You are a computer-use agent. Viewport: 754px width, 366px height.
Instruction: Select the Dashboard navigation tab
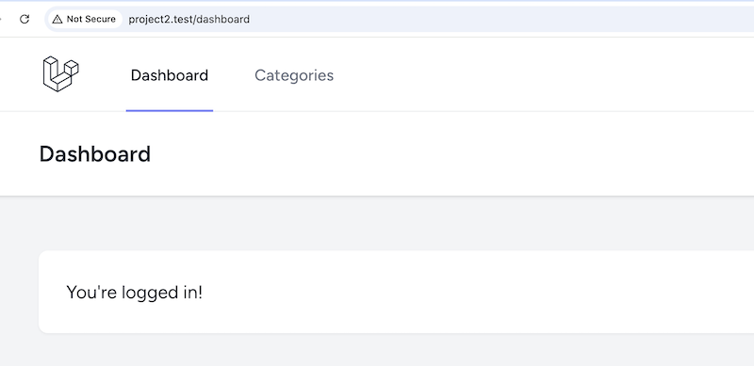(170, 75)
